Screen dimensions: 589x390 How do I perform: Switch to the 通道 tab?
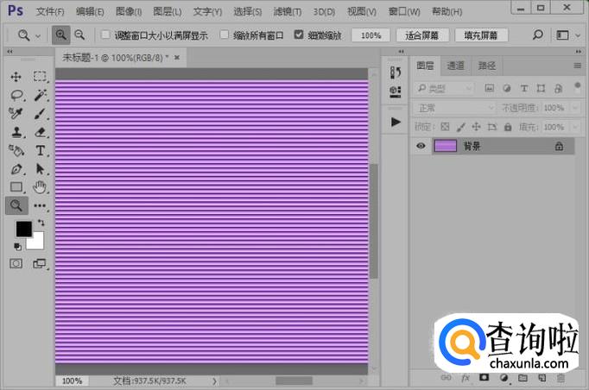[455, 66]
